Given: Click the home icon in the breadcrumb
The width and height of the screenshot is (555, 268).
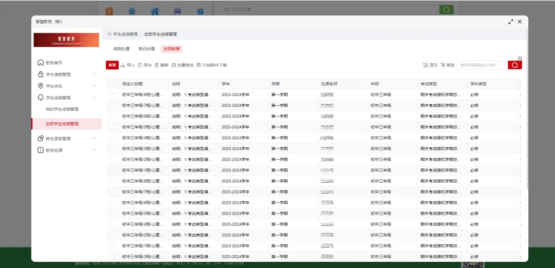Looking at the screenshot, I should coord(109,34).
